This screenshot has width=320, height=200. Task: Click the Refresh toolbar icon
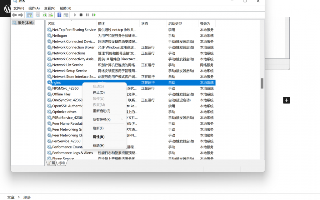pos(44,15)
